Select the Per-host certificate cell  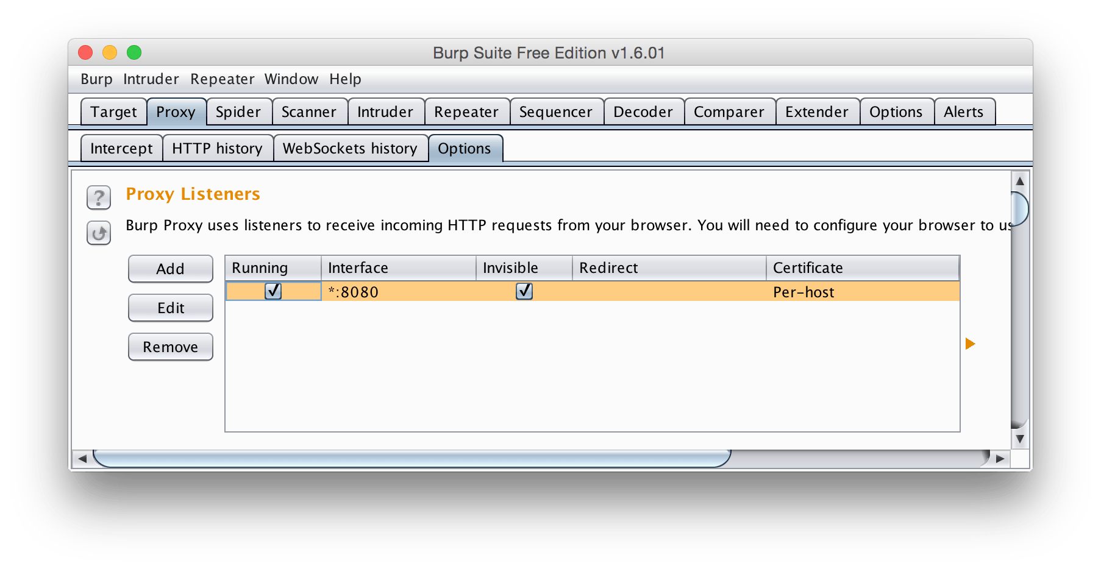pos(863,291)
